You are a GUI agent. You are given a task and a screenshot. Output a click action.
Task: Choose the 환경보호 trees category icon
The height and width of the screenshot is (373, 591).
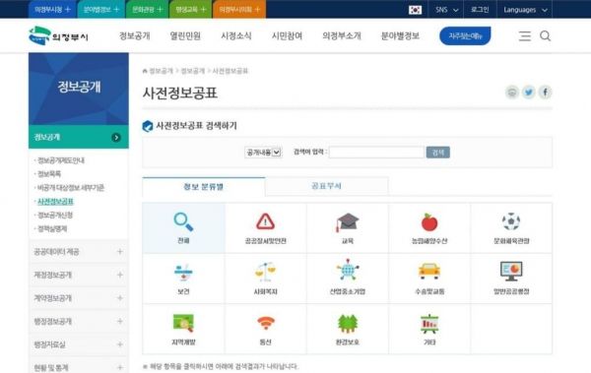click(x=348, y=323)
